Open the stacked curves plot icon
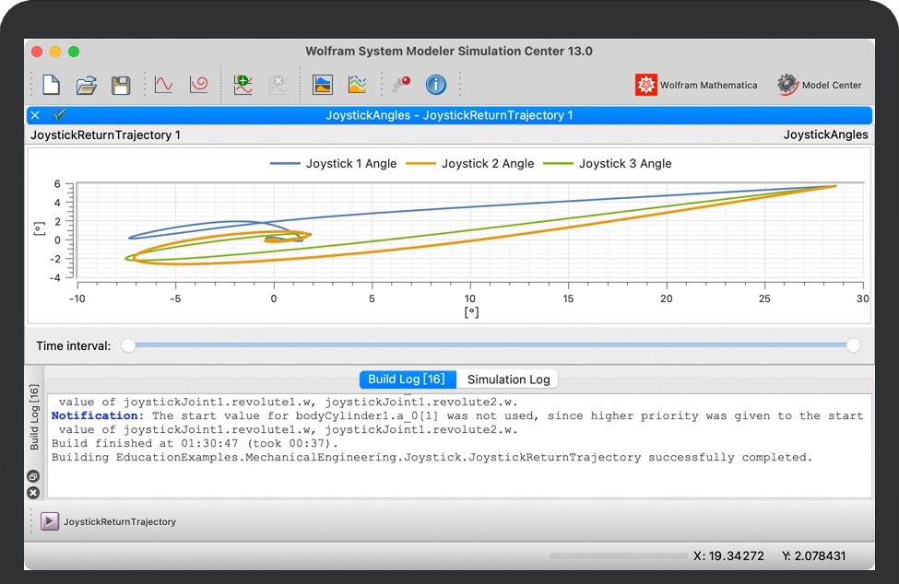Screen dimensions: 899x584 [357, 85]
